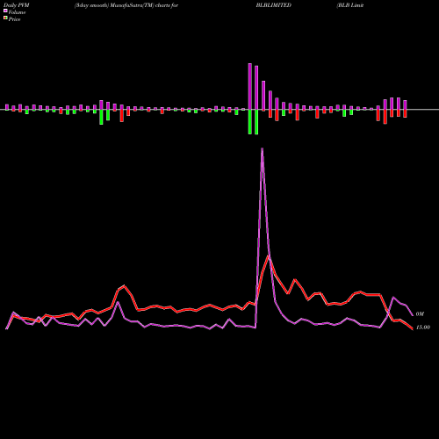The width and height of the screenshot is (439, 439).
Task: Click the '(BLB Limit' company name text
Action: 350,5
